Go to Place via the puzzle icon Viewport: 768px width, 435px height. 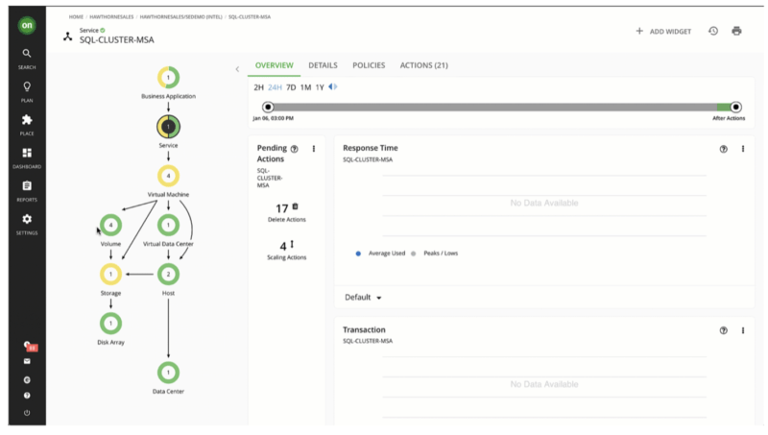tap(27, 122)
